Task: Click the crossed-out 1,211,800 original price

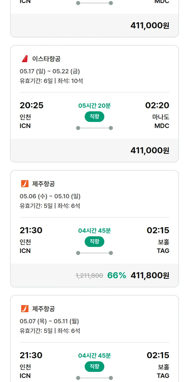Action: point(89,276)
